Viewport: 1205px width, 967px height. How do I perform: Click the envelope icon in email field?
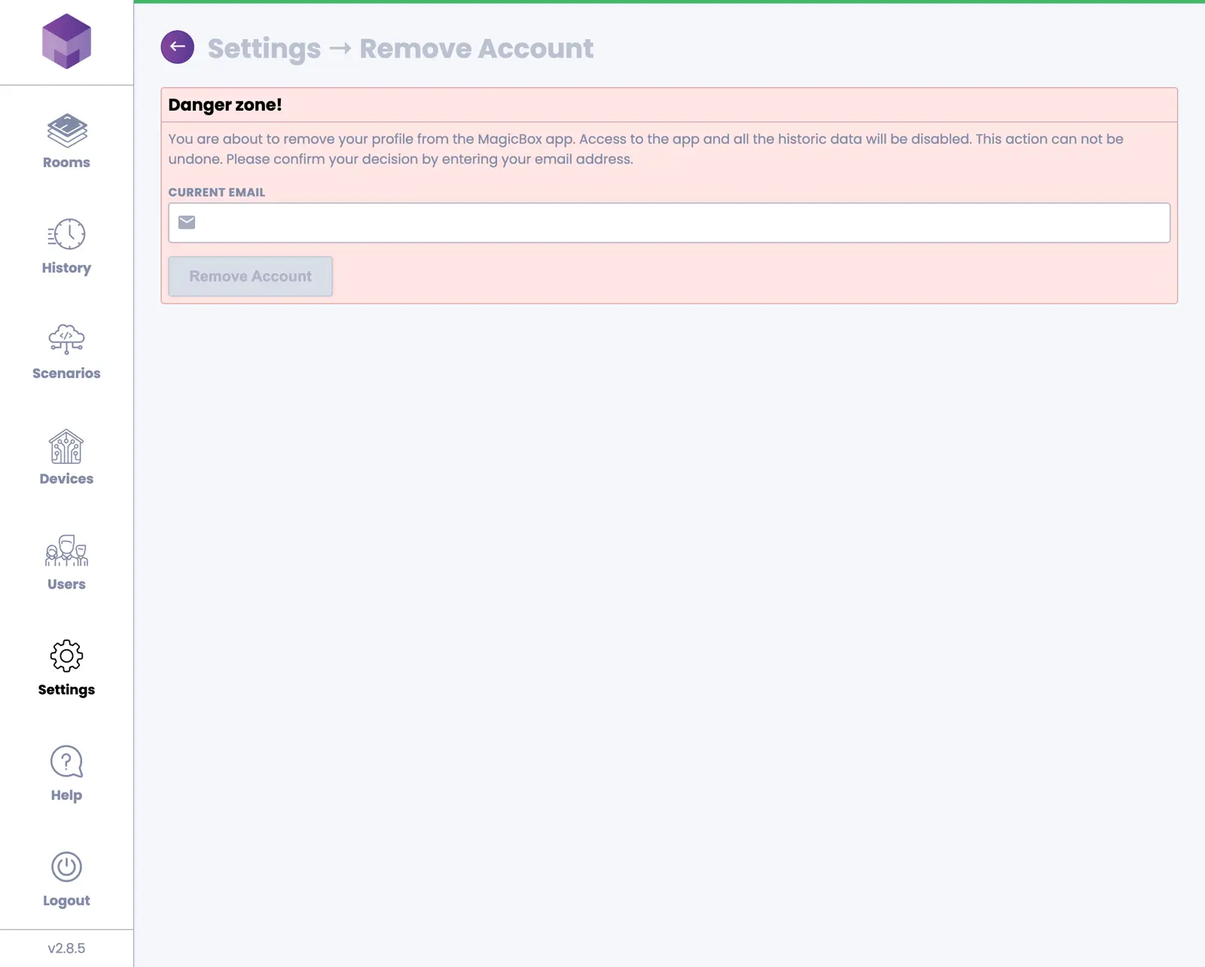(187, 222)
